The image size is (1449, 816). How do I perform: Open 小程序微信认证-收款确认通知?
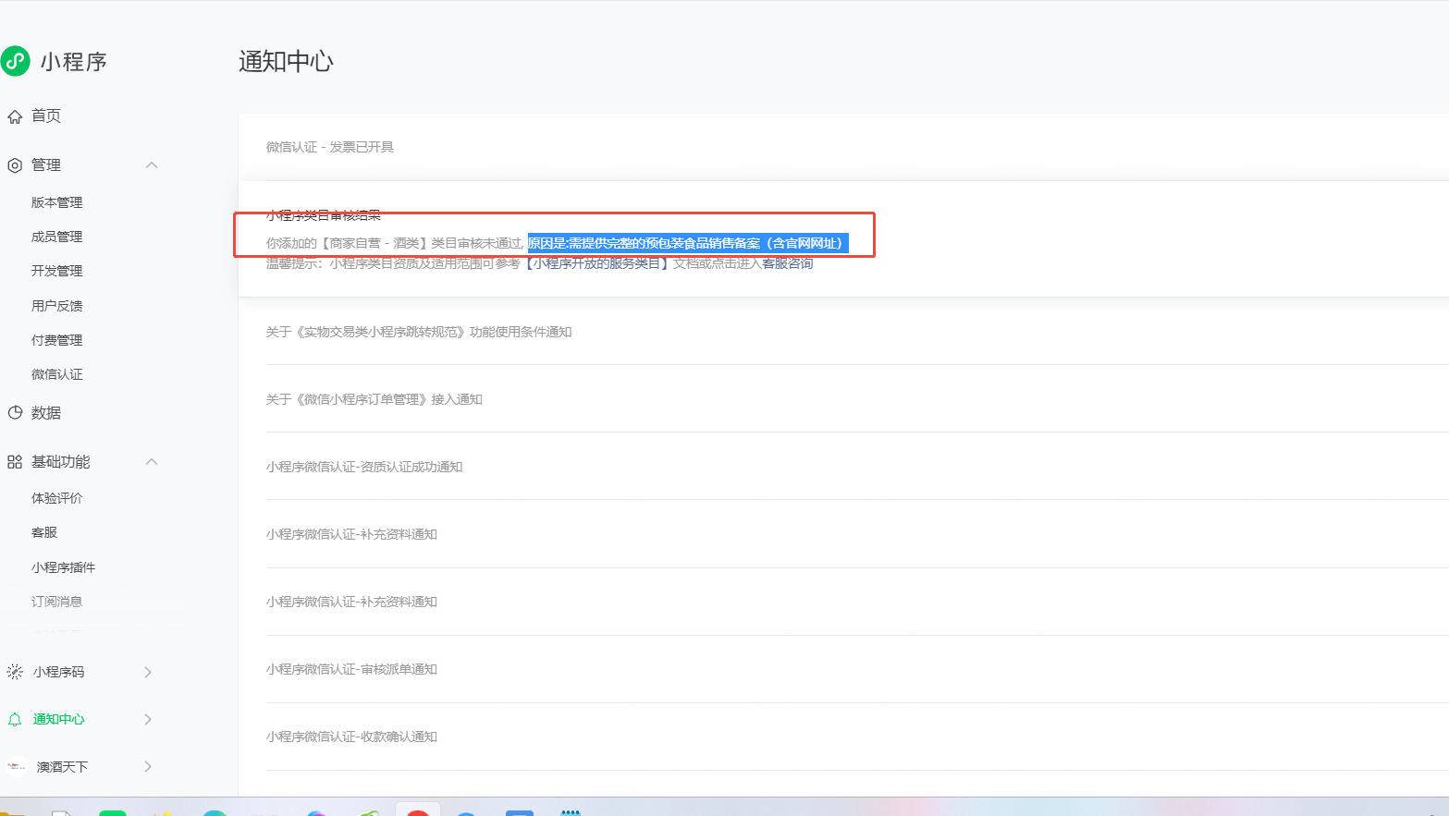point(351,737)
